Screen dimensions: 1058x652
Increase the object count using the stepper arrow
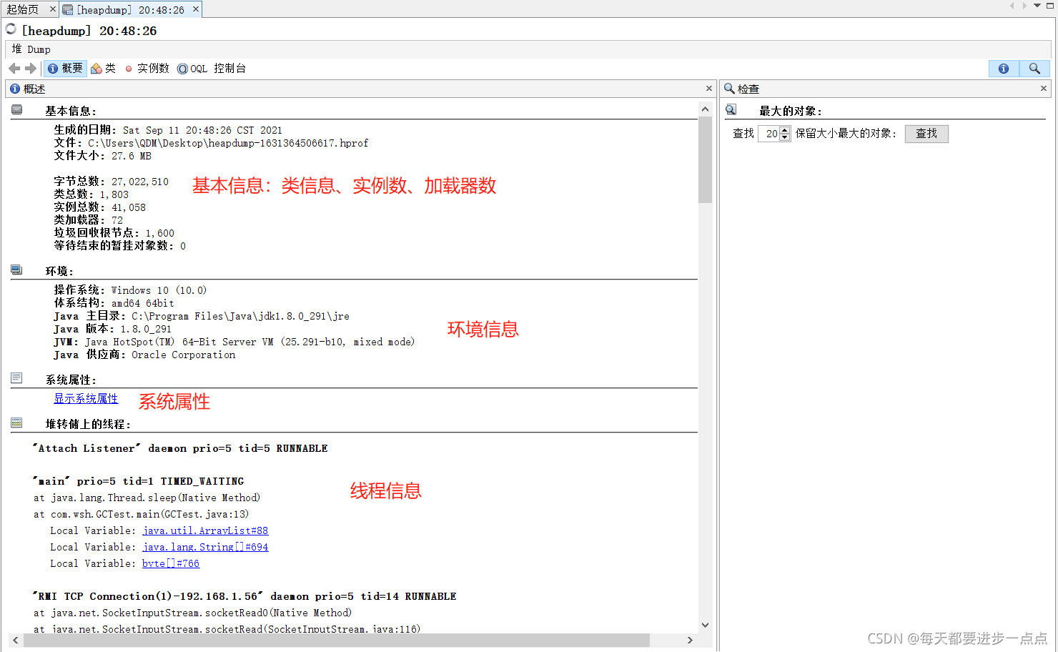coord(784,129)
